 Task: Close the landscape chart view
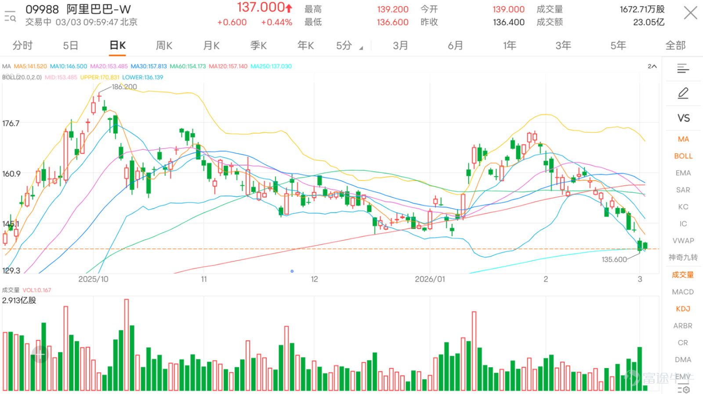[690, 13]
